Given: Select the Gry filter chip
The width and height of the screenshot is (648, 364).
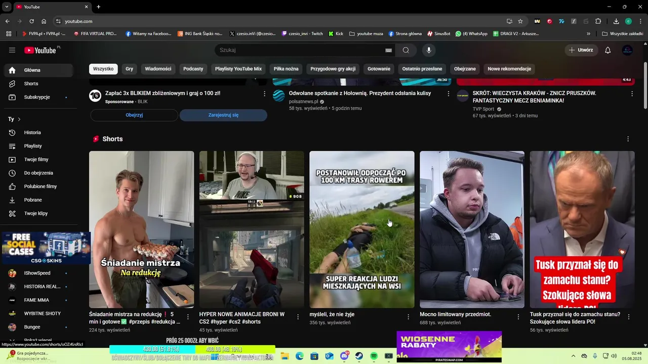Looking at the screenshot, I should pyautogui.click(x=130, y=69).
